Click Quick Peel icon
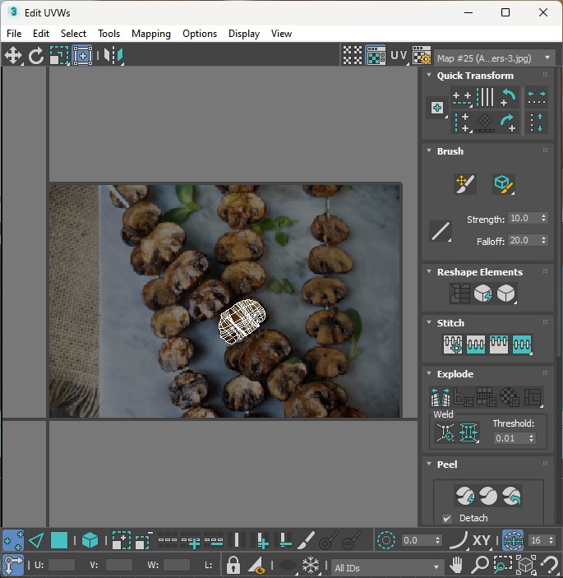This screenshot has height=578, width=563. click(x=465, y=496)
